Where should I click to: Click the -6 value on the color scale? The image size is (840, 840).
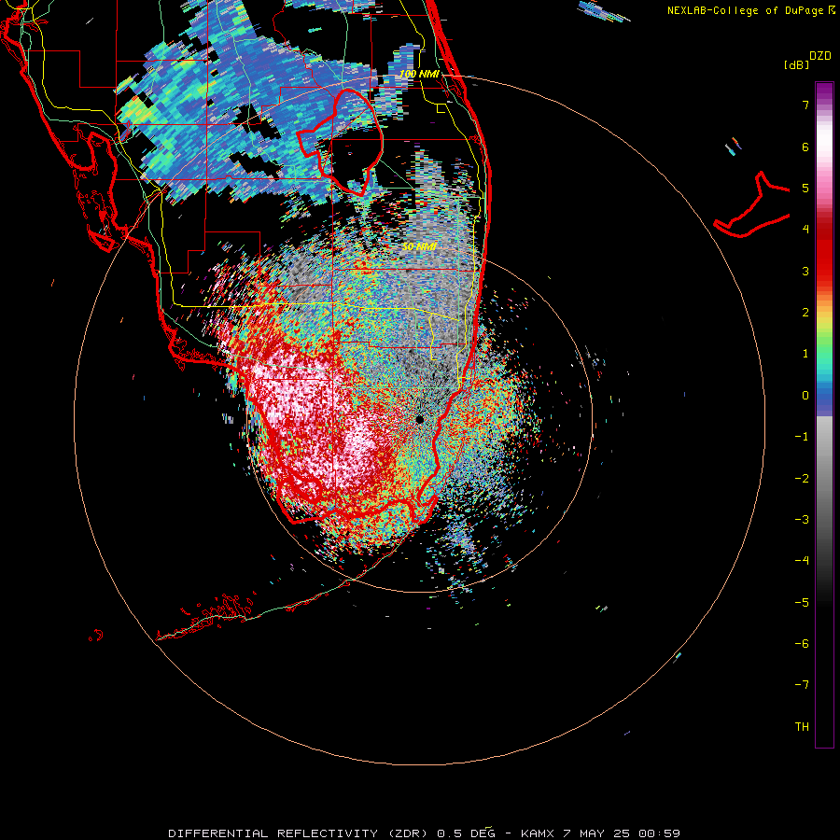point(802,644)
